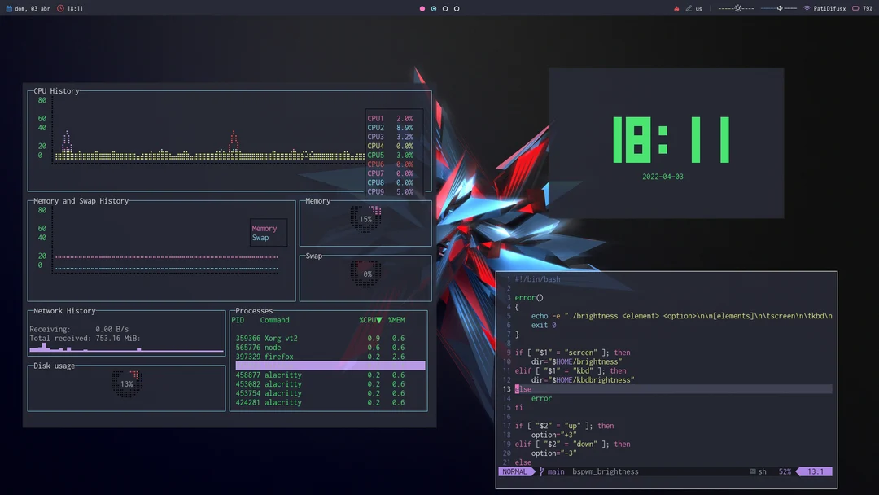Click the 'main' branch name in the statusline
This screenshot has width=879, height=495.
click(x=556, y=471)
